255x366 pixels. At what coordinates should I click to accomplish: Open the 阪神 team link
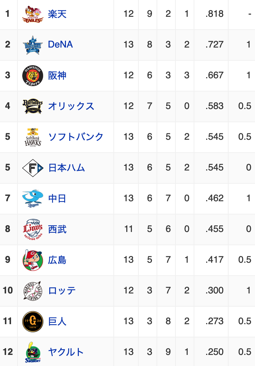[x=57, y=76]
